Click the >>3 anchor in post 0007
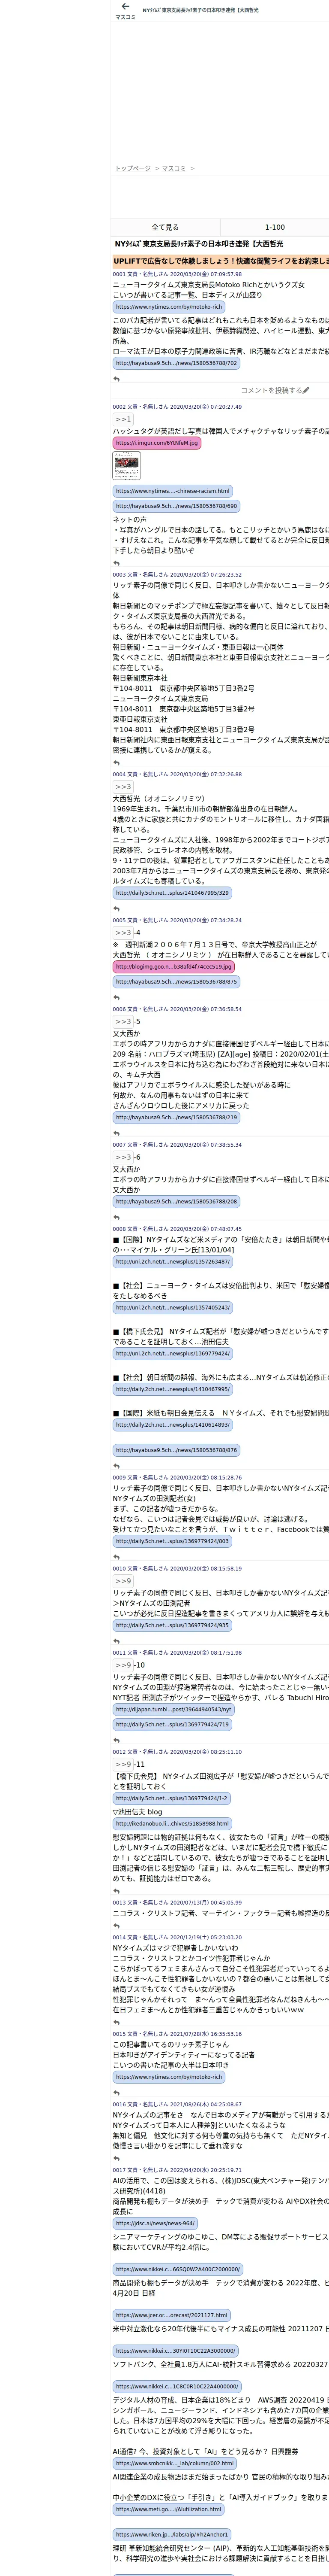Image resolution: width=329 pixels, height=2576 pixels. 122,1156
